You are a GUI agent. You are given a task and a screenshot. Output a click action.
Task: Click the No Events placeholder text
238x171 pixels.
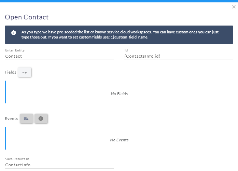[x=119, y=140]
